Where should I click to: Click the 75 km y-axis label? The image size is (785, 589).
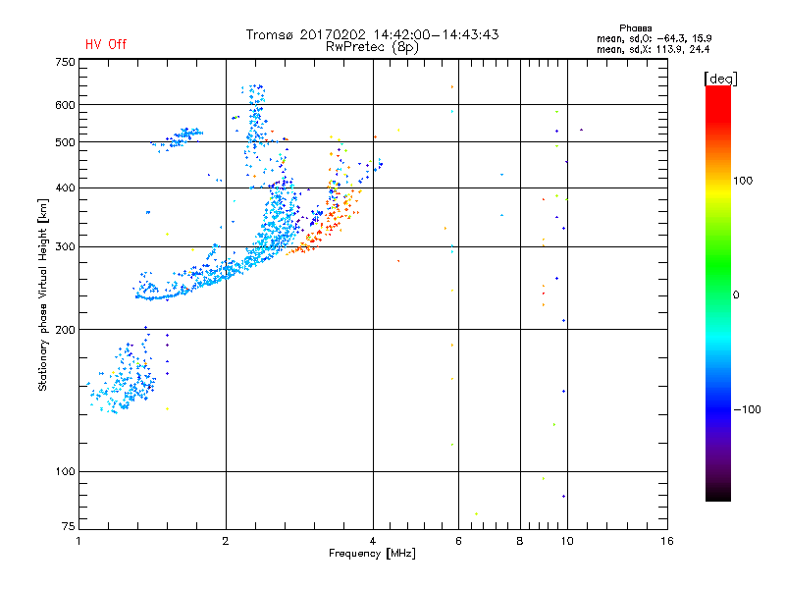point(69,526)
